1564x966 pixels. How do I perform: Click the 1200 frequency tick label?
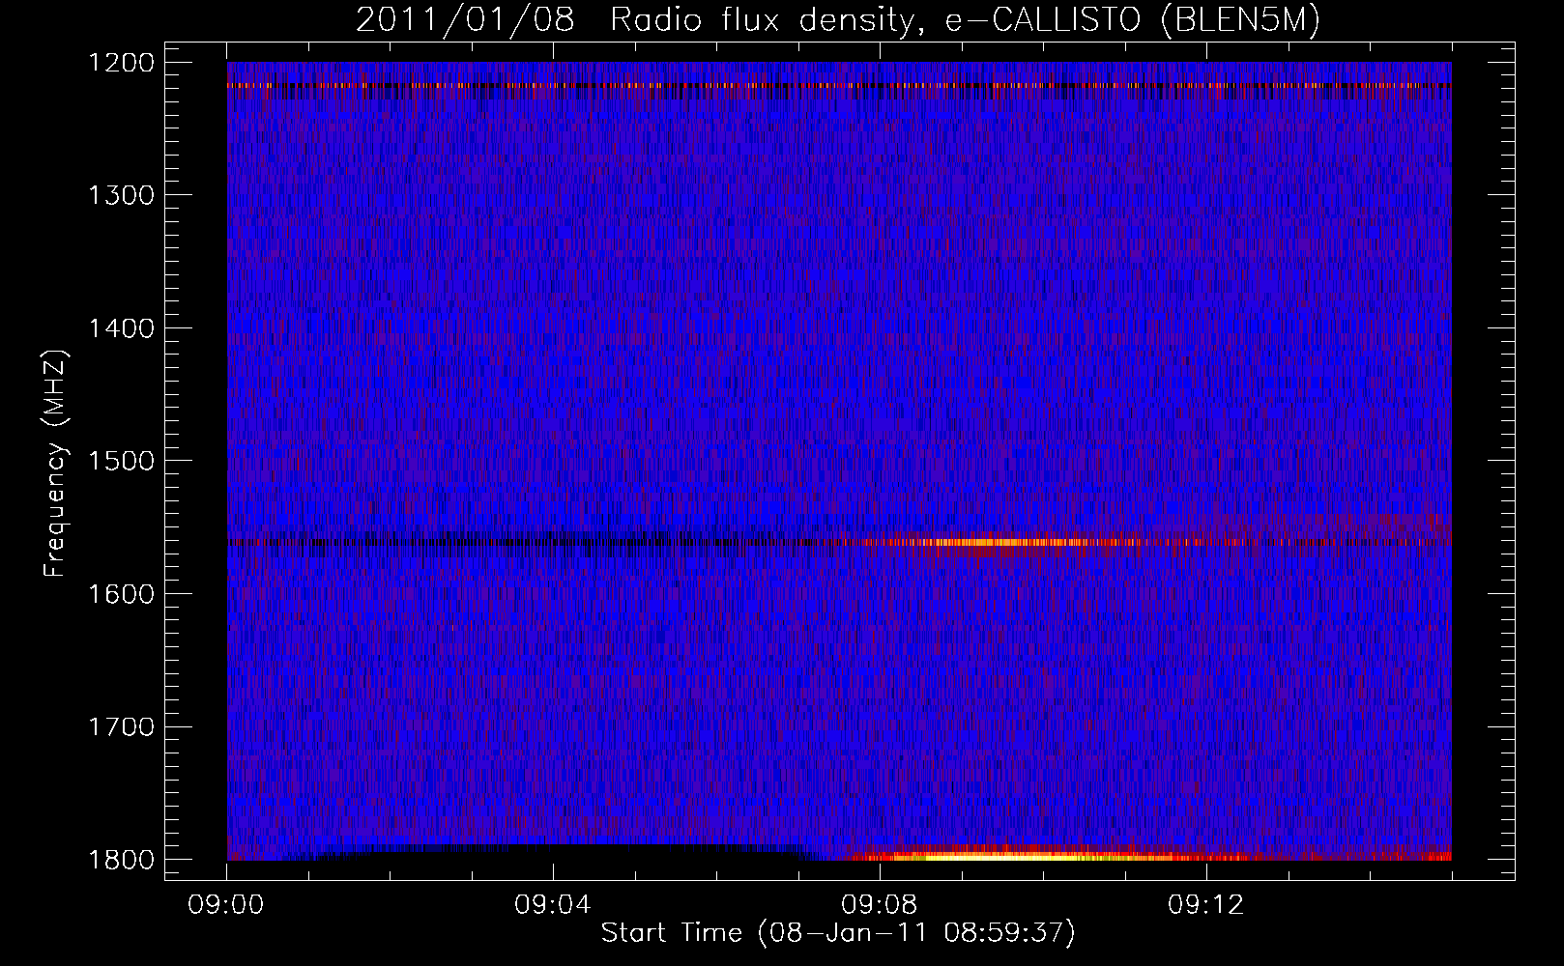pos(121,63)
